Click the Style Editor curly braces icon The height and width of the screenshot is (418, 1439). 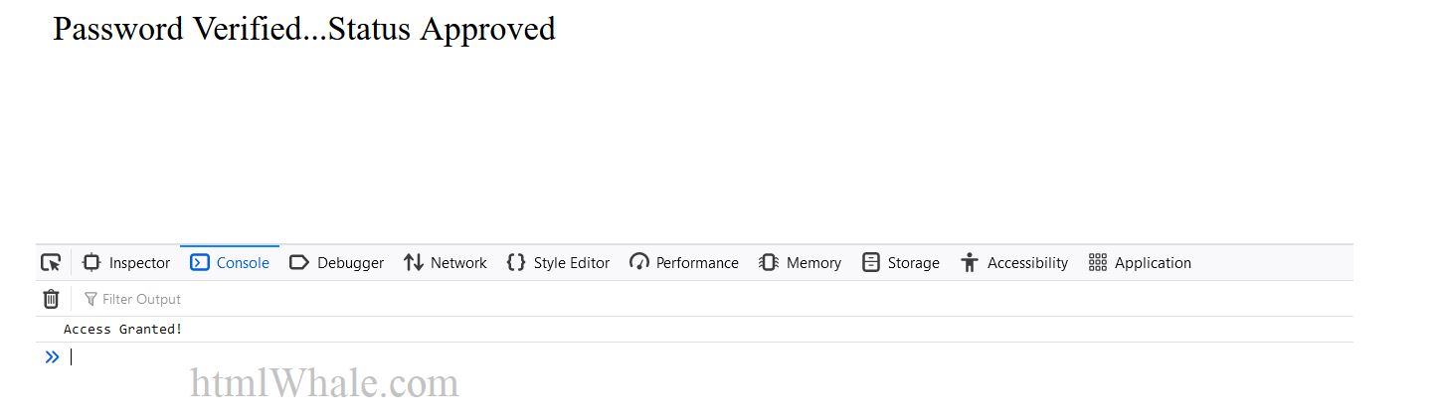click(x=516, y=263)
